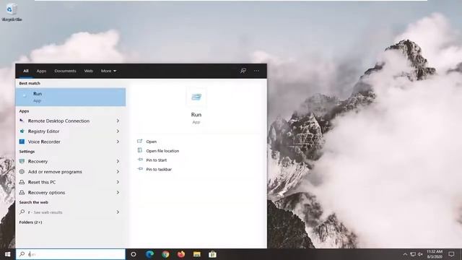Open Remote Desktop Connection result
This screenshot has height=260, width=462.
click(x=58, y=121)
